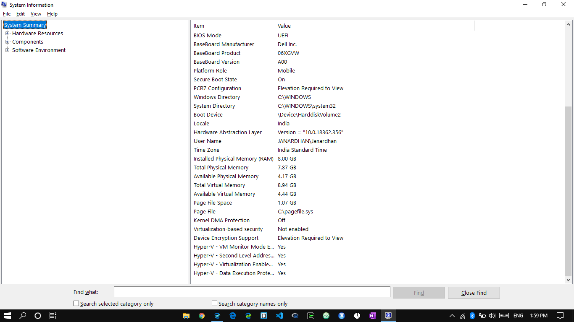Select the Components tree label
Image resolution: width=574 pixels, height=322 pixels.
click(28, 42)
